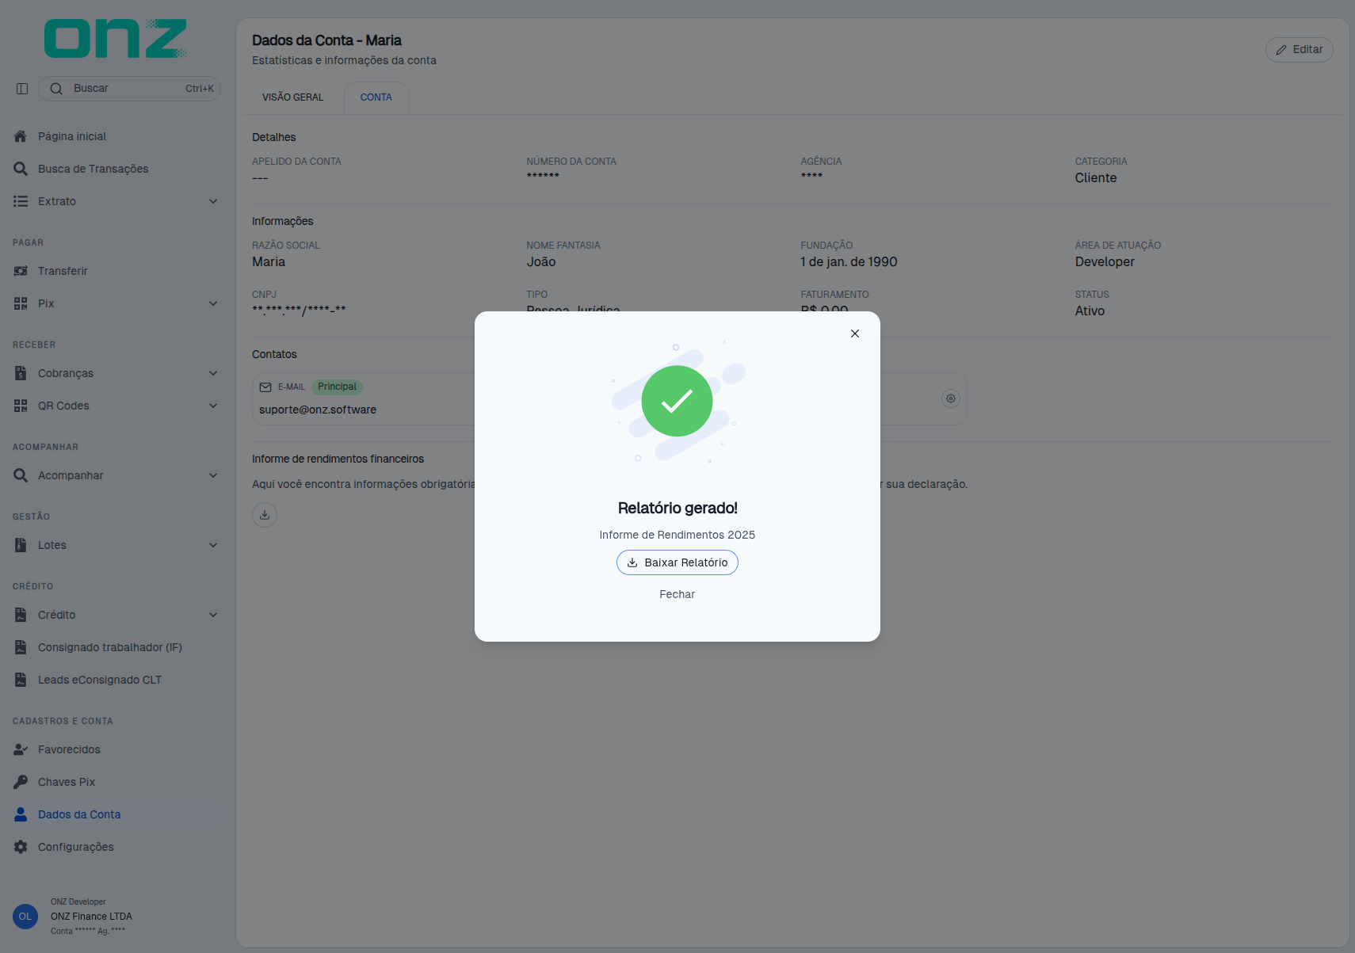Click the Cobranças invoice icon

click(21, 373)
